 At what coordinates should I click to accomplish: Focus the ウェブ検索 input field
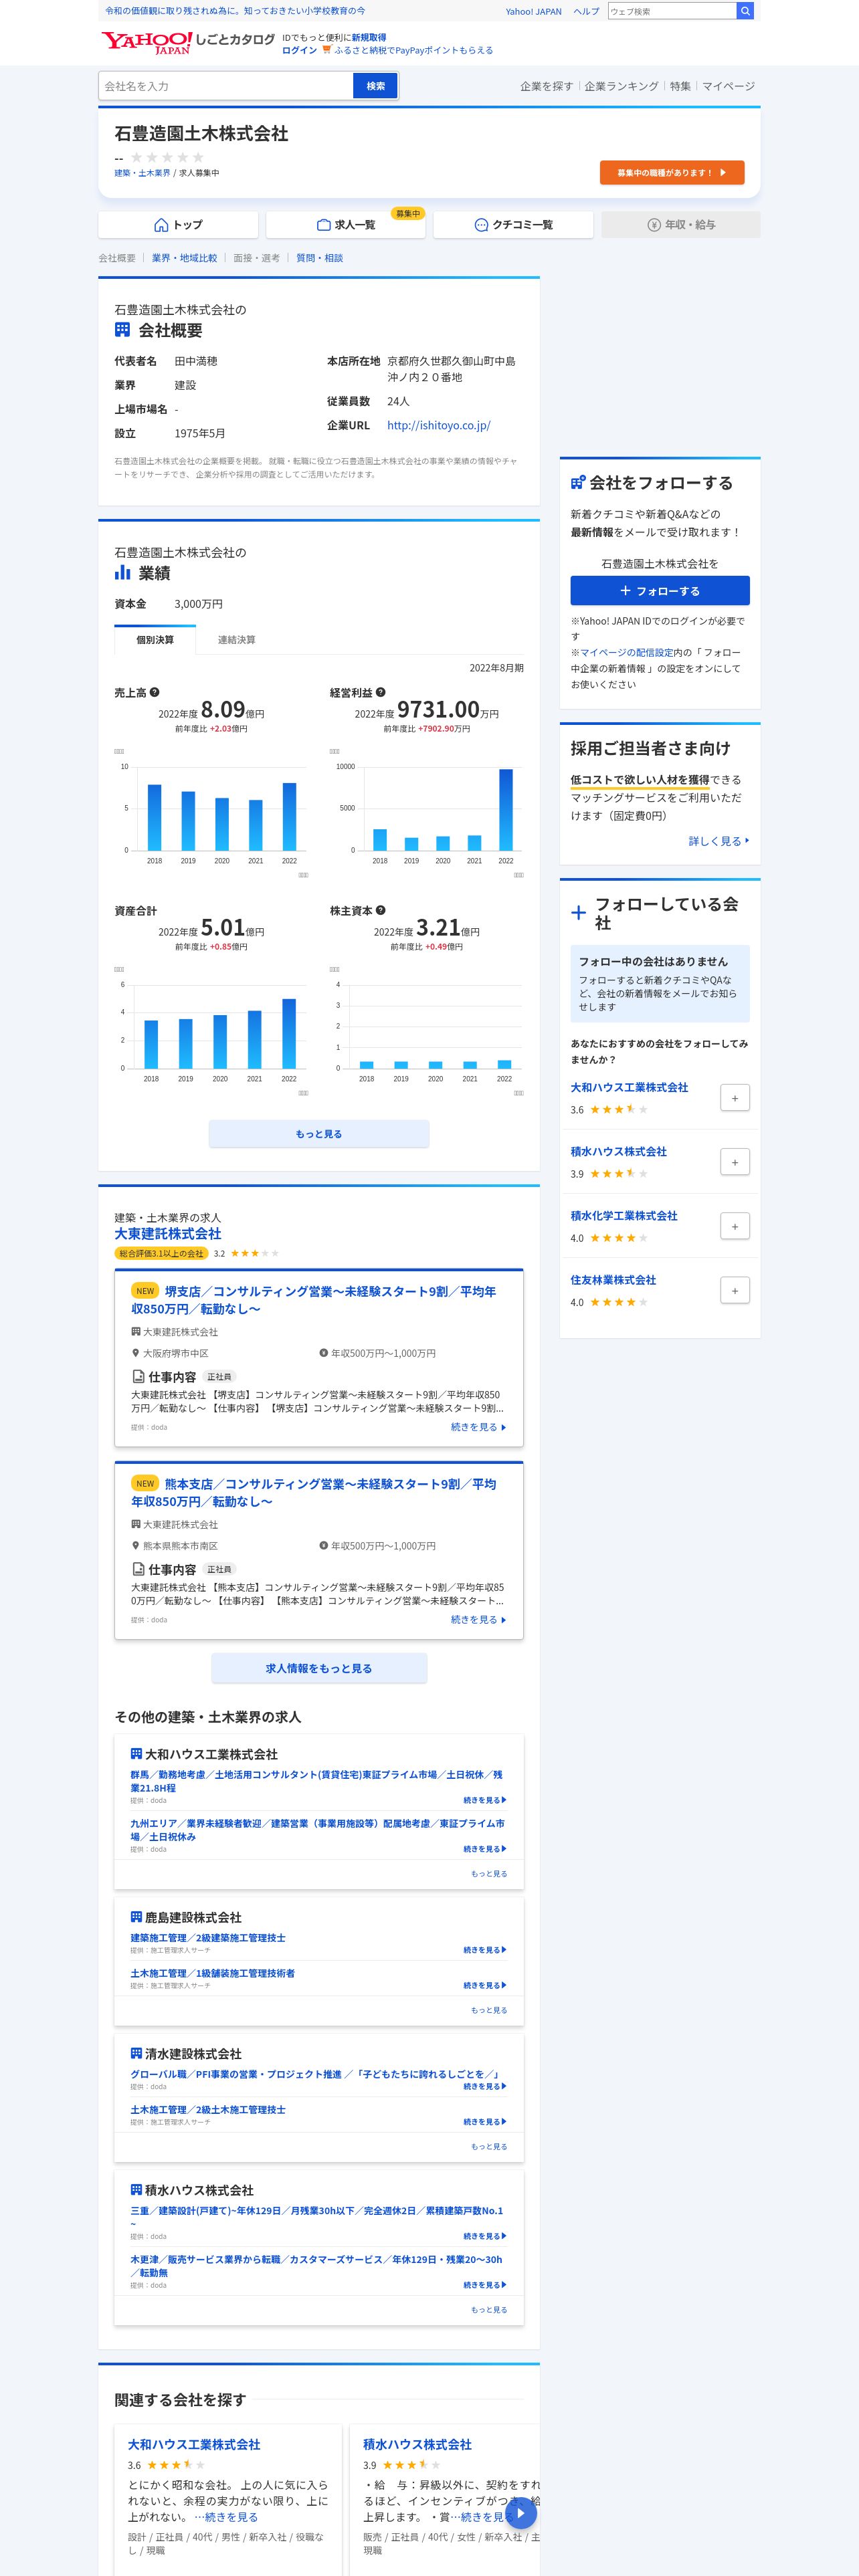coord(672,11)
